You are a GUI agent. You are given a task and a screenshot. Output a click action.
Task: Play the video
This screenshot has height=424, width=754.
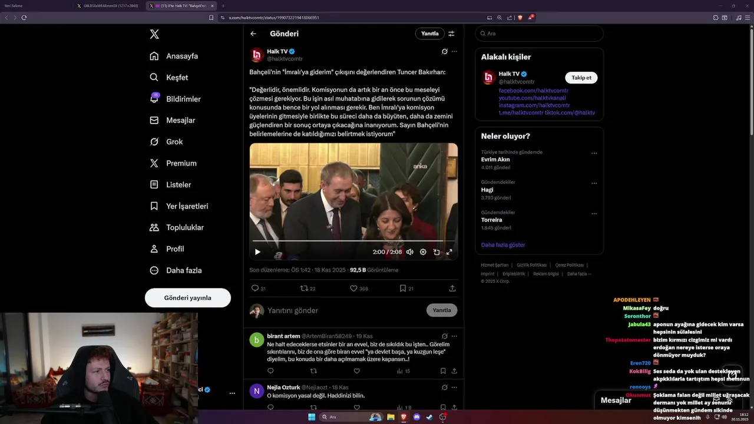pyautogui.click(x=257, y=252)
